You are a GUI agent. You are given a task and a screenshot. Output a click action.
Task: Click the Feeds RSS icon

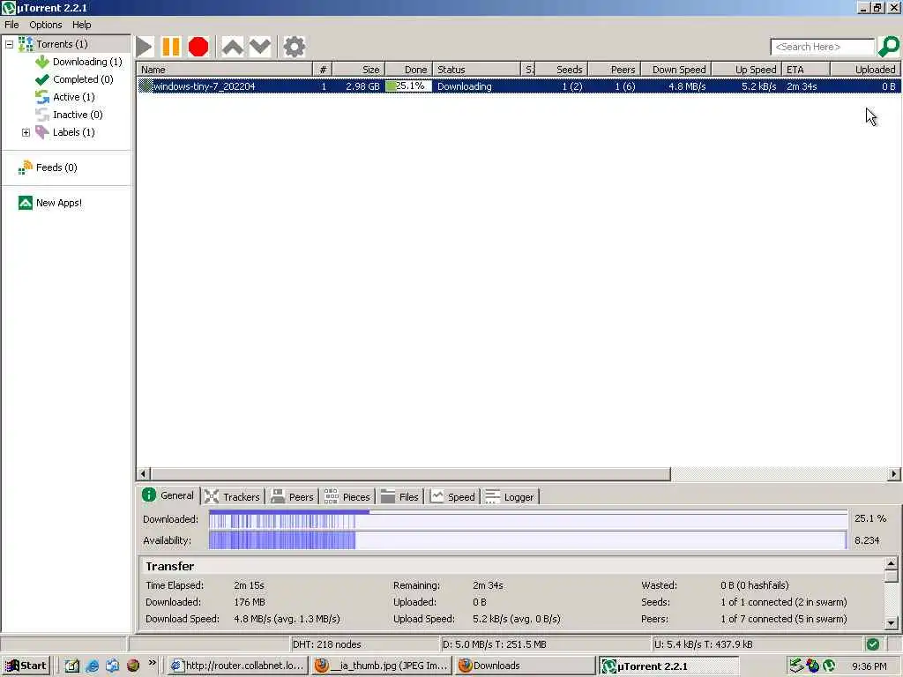26,167
